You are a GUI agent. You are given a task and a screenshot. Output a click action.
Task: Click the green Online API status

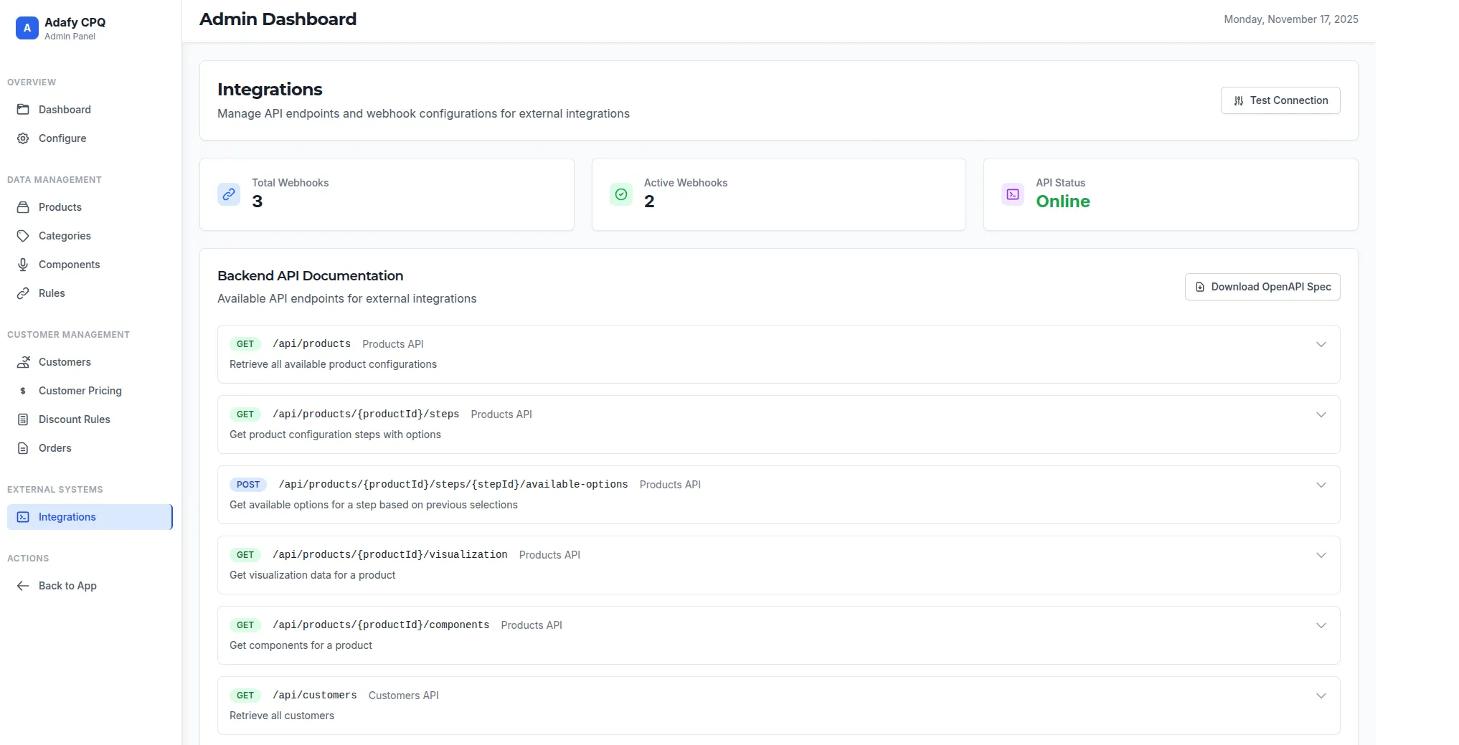click(x=1062, y=201)
